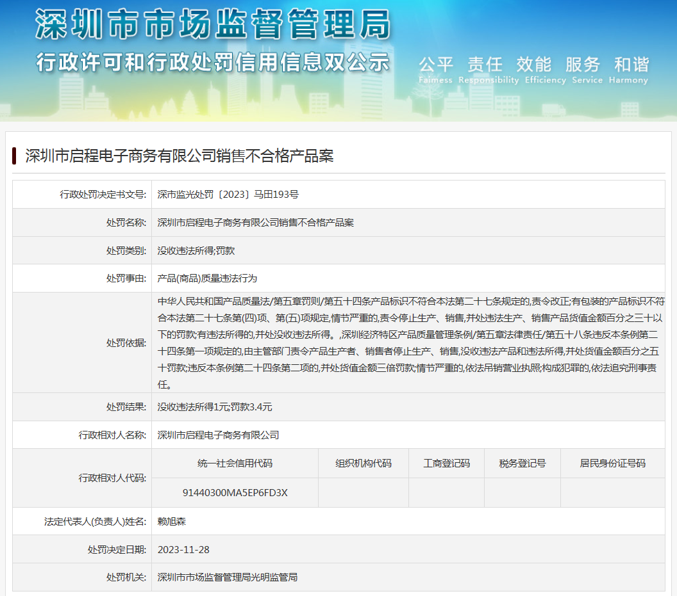Image resolution: width=677 pixels, height=596 pixels.
Task: Click the slogan word 公平 Fairness
Action: point(436,70)
